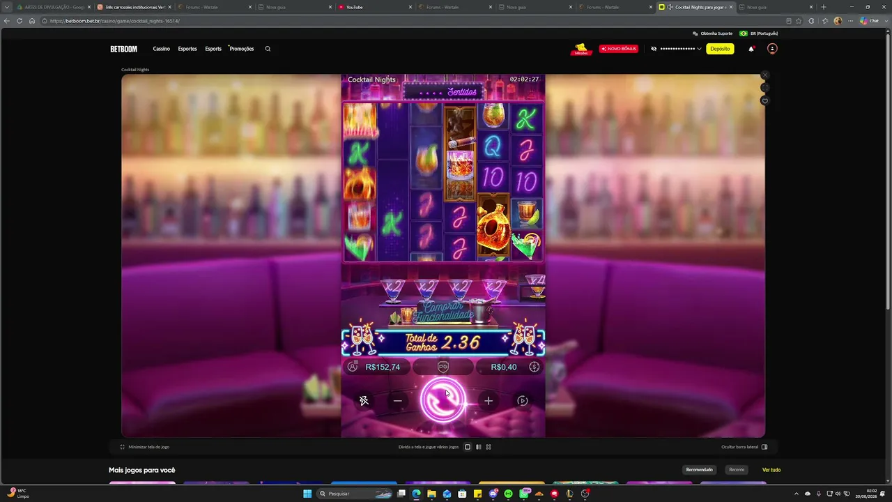Expand the hidden balance dropdown
This screenshot has width=892, height=502.
pos(699,49)
